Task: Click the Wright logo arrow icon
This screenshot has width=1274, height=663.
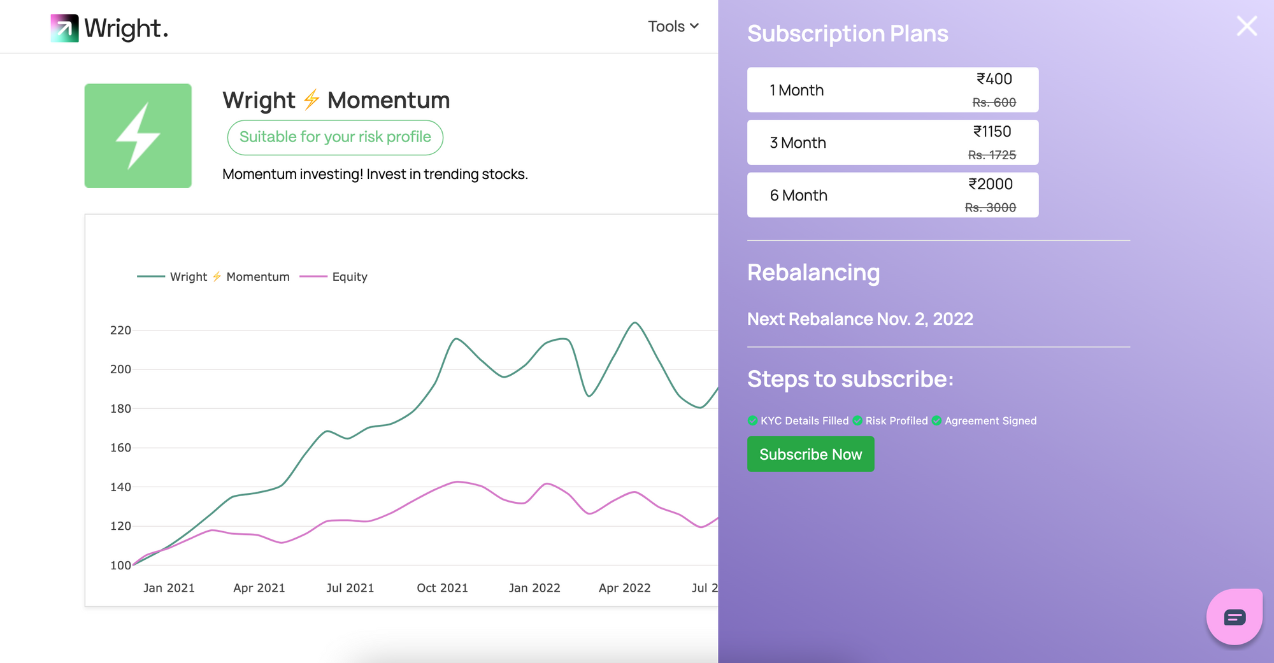Action: tap(64, 28)
